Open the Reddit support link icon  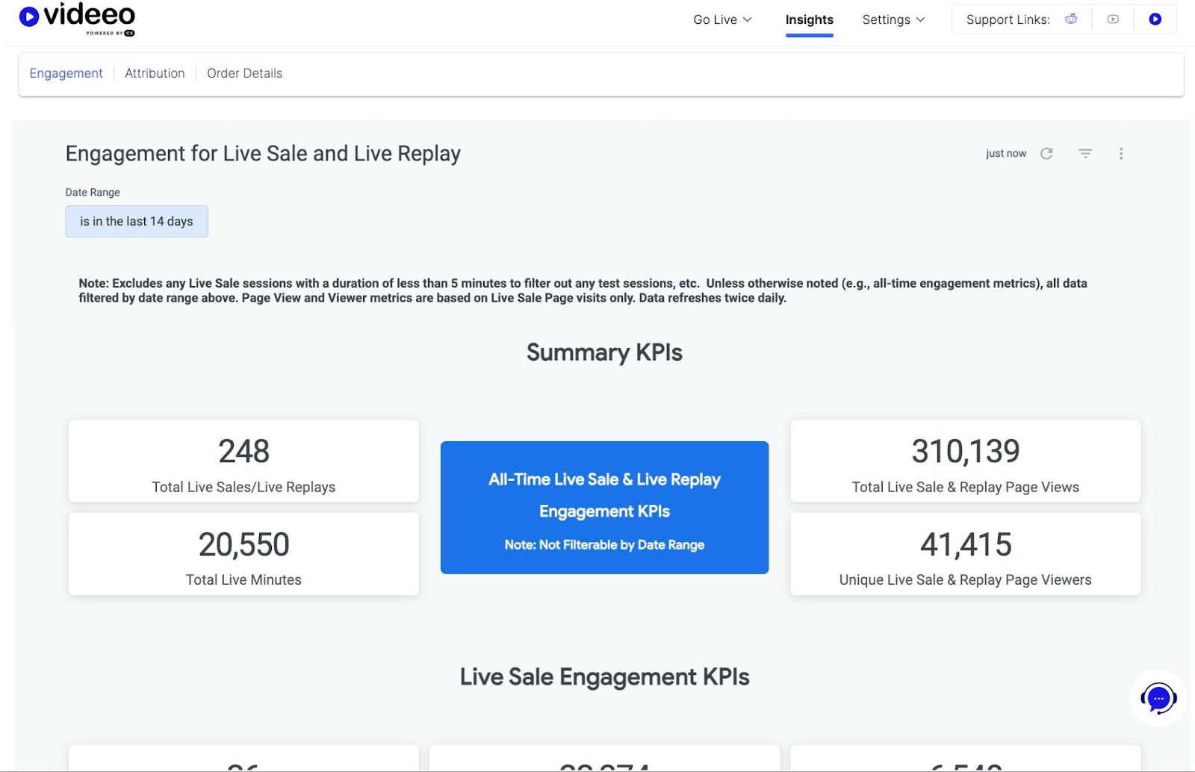pos(1071,19)
